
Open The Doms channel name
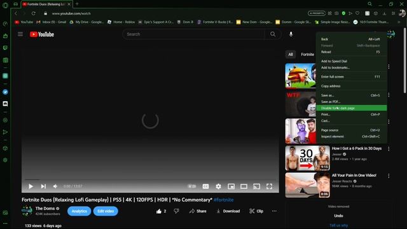tap(45, 208)
